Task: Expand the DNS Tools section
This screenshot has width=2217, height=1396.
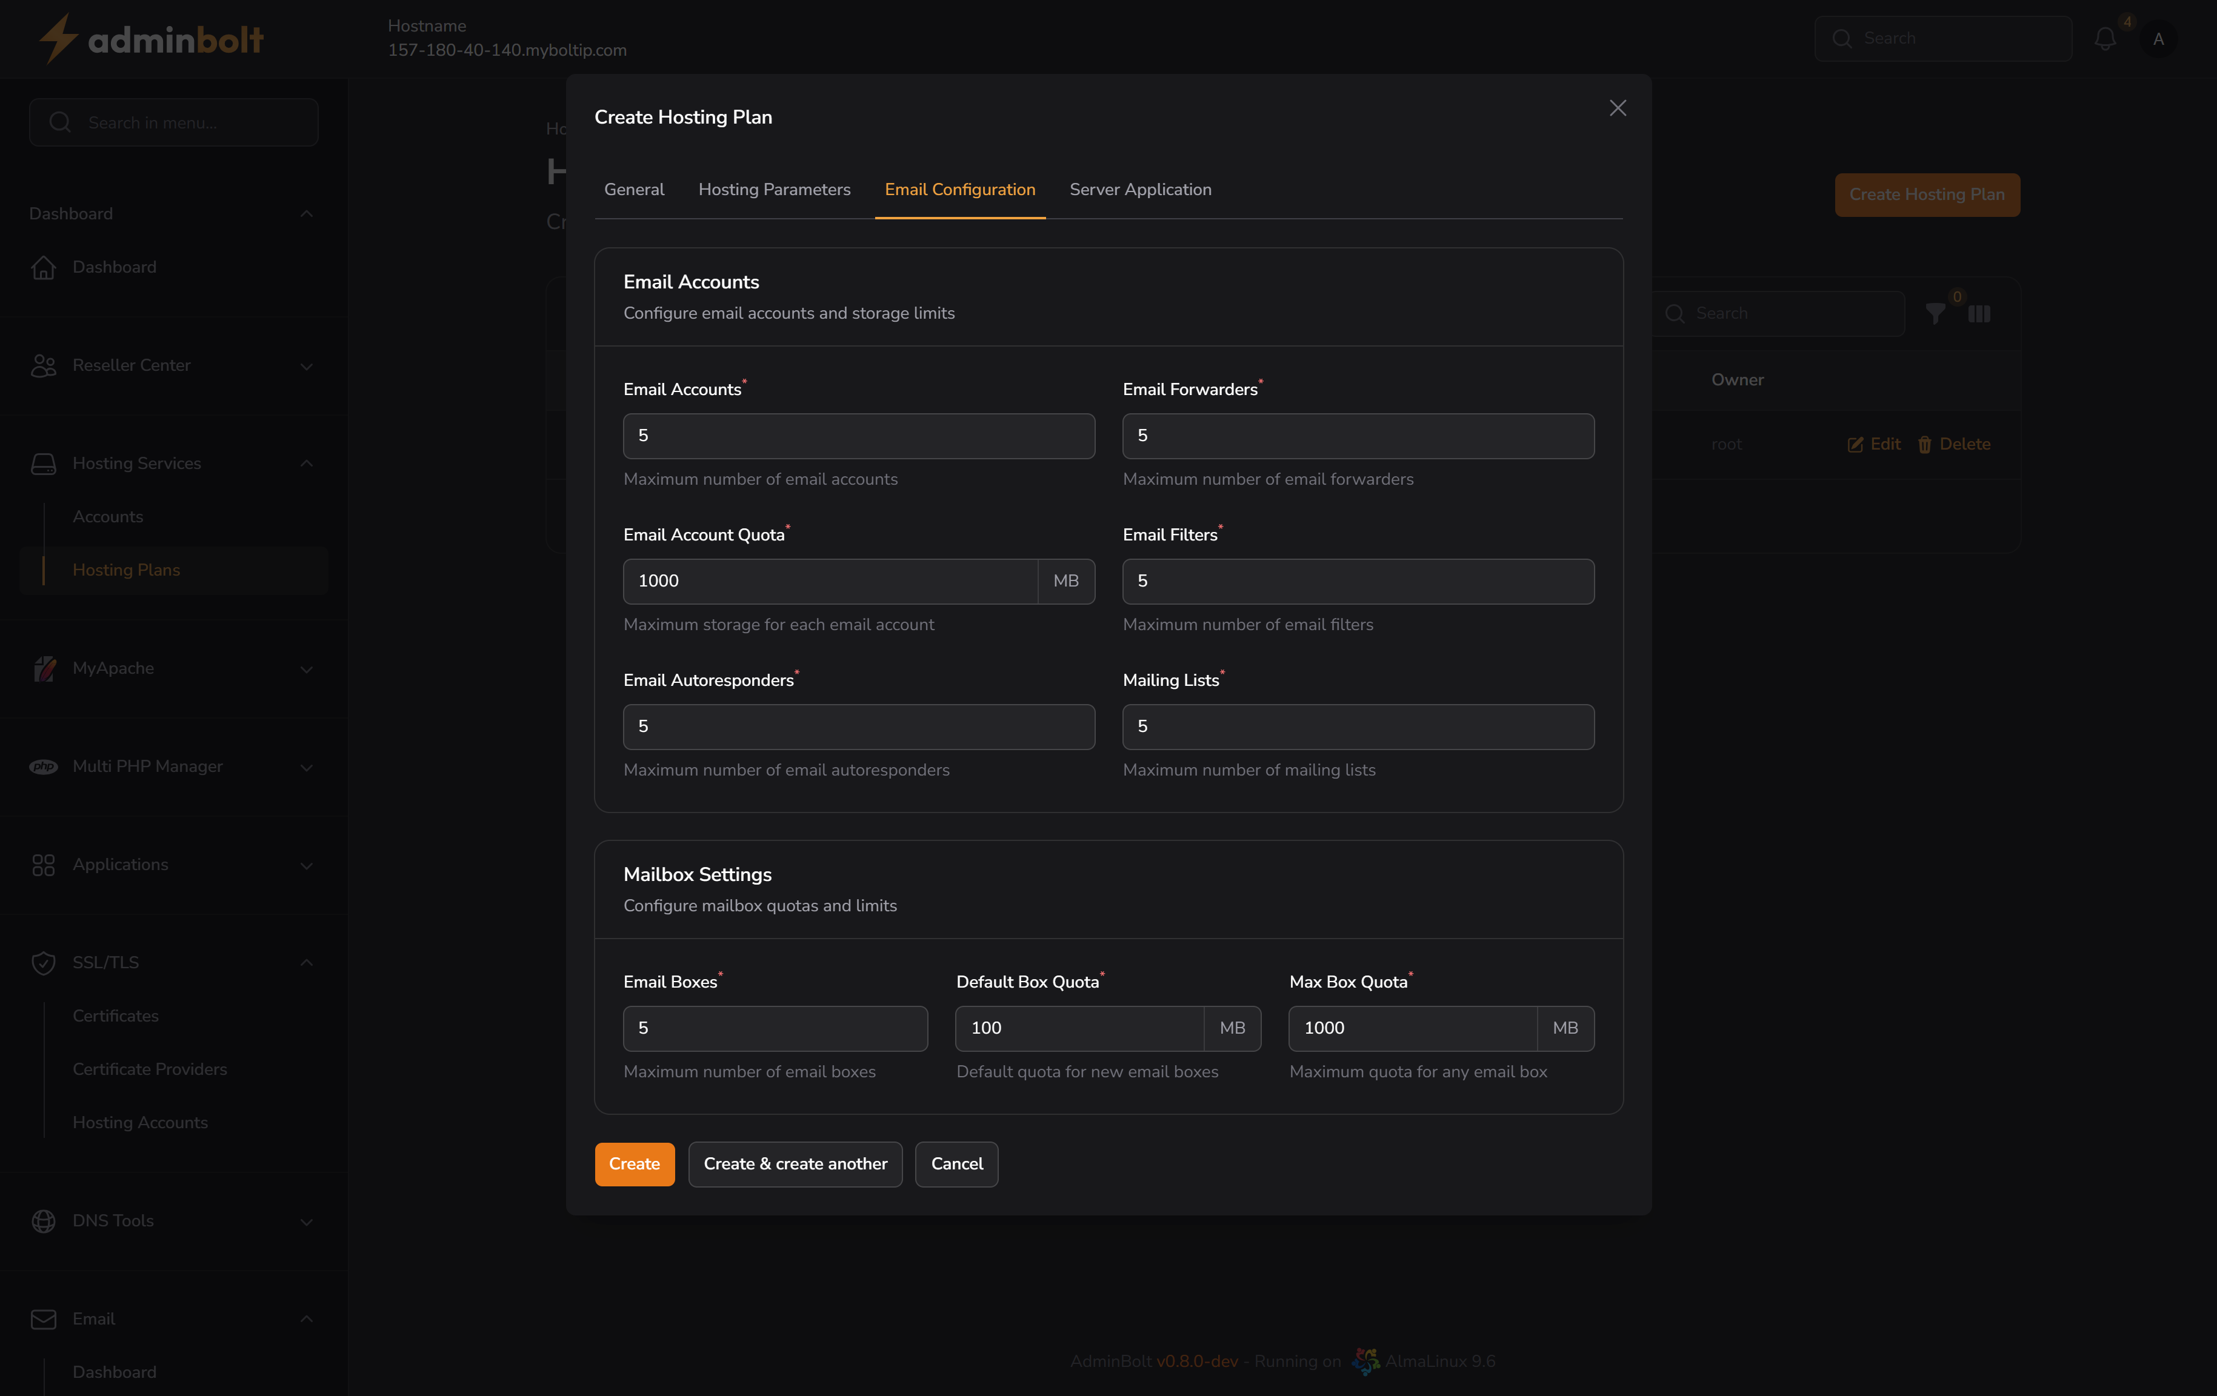Action: 307,1222
